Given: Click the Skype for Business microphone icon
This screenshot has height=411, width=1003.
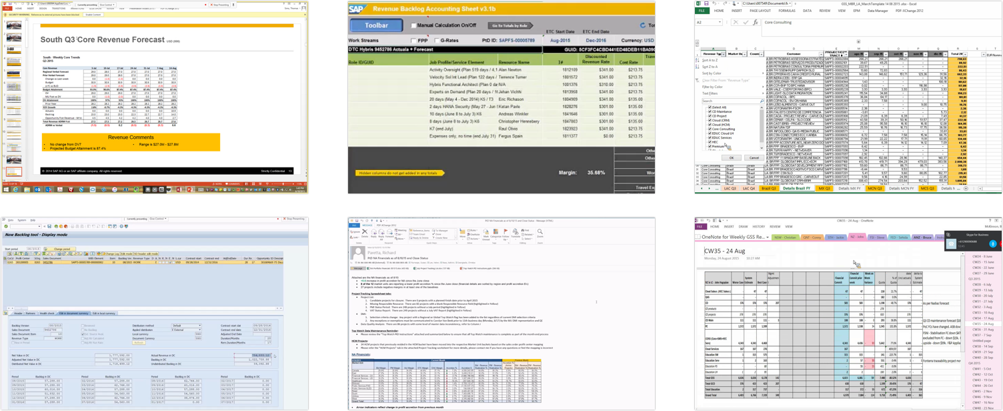Looking at the screenshot, I should pyautogui.click(x=993, y=244).
